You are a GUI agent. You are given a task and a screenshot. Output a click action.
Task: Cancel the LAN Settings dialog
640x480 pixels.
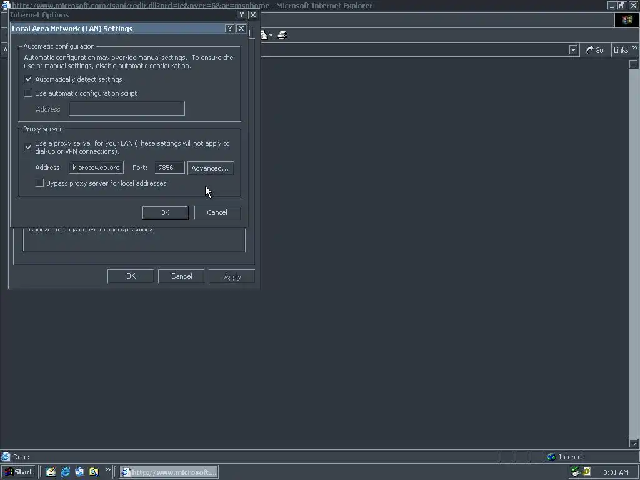(217, 212)
